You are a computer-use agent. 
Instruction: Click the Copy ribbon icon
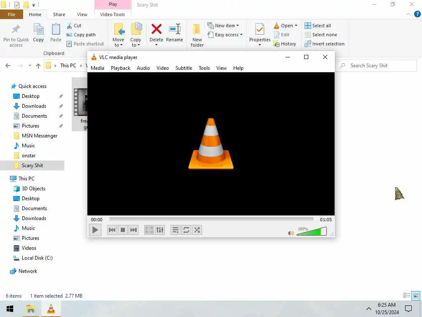point(38,33)
